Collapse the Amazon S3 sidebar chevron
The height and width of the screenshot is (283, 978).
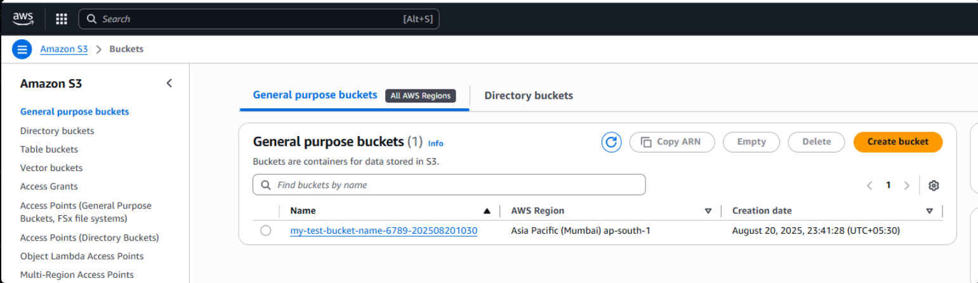169,83
